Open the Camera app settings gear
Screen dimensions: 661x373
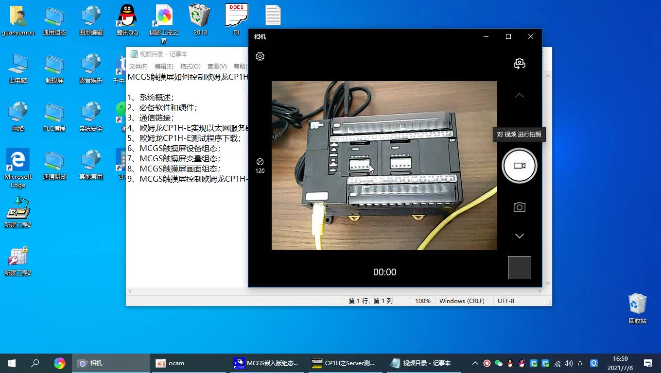point(260,56)
